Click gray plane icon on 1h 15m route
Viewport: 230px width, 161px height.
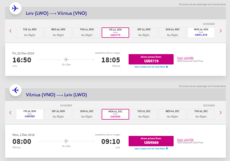click(66, 60)
